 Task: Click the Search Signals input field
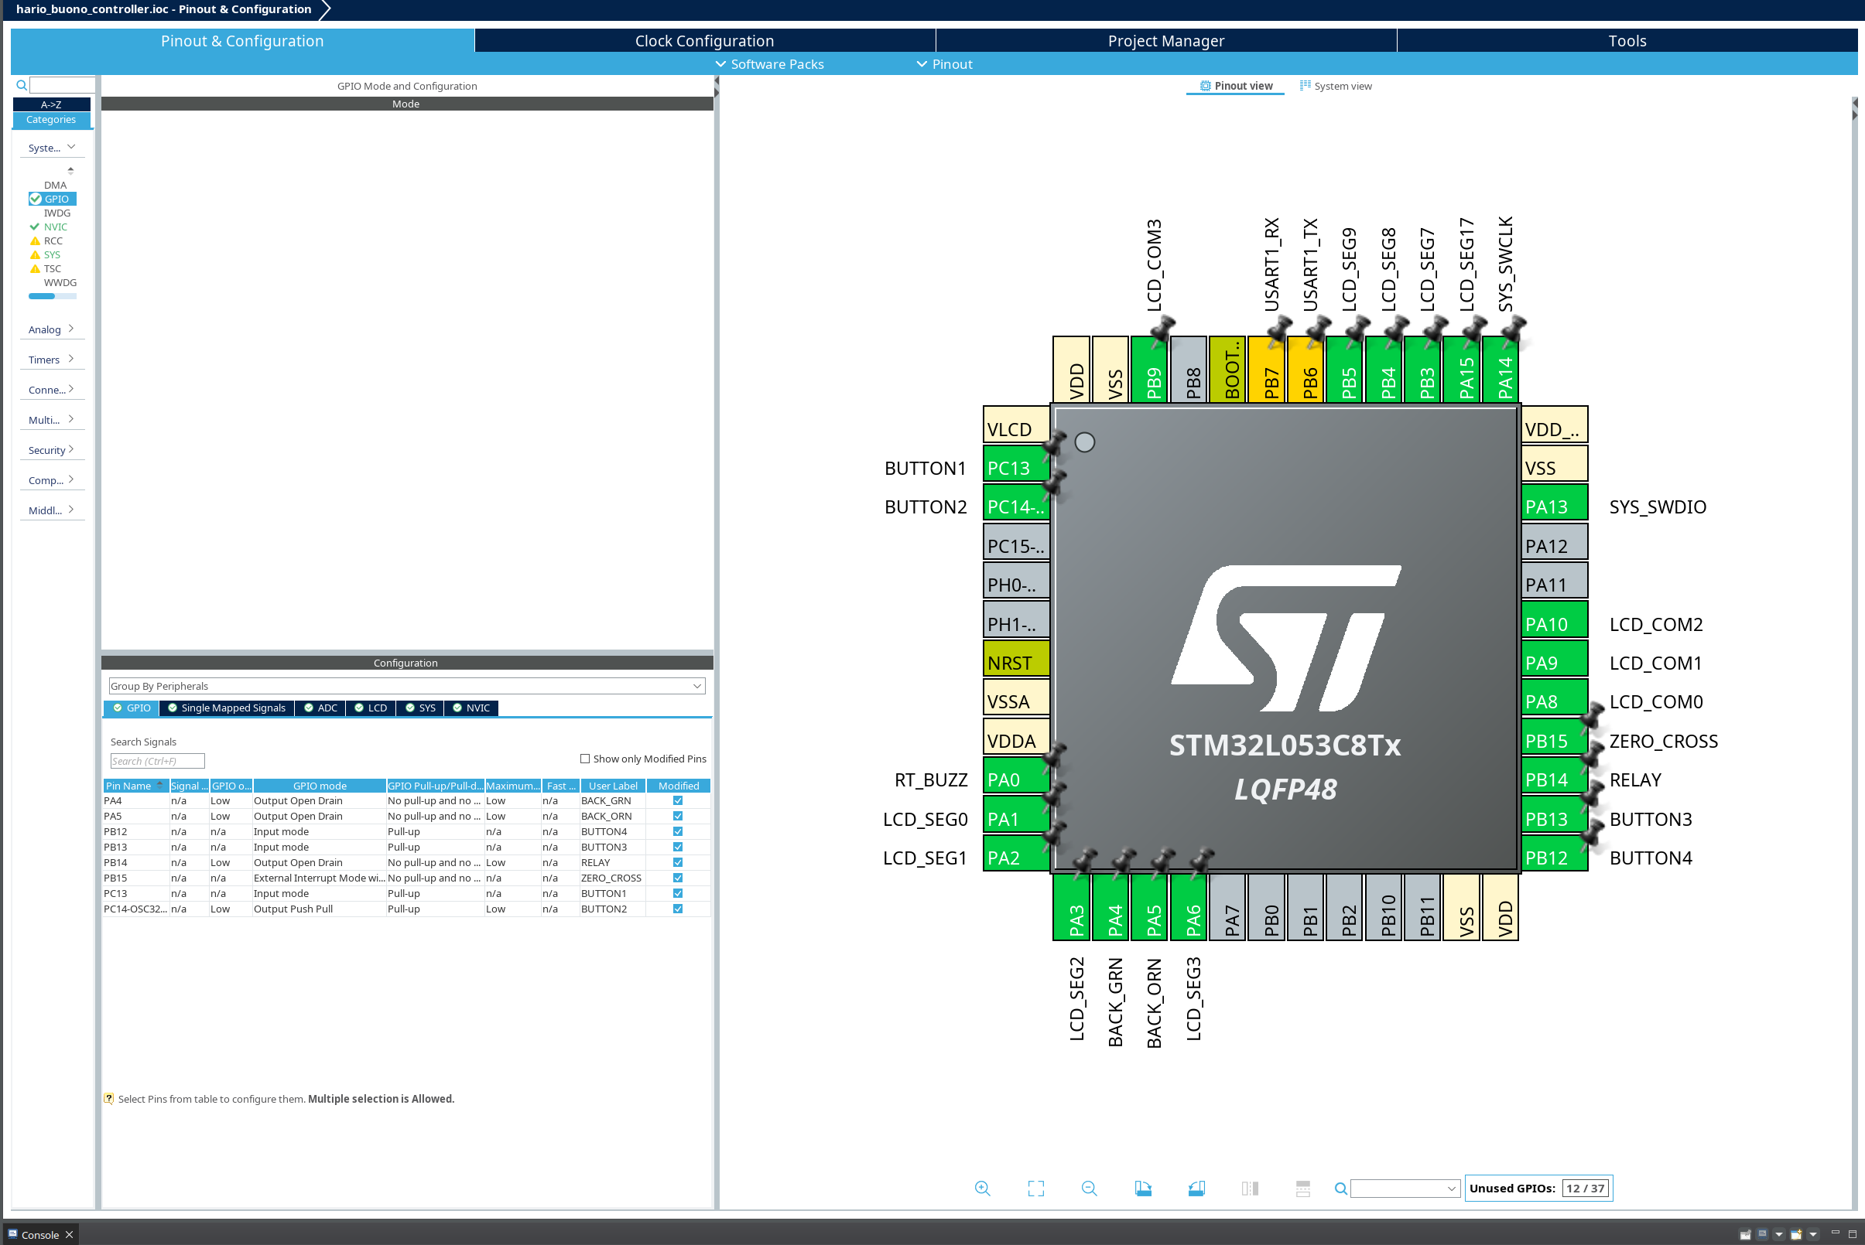(157, 762)
